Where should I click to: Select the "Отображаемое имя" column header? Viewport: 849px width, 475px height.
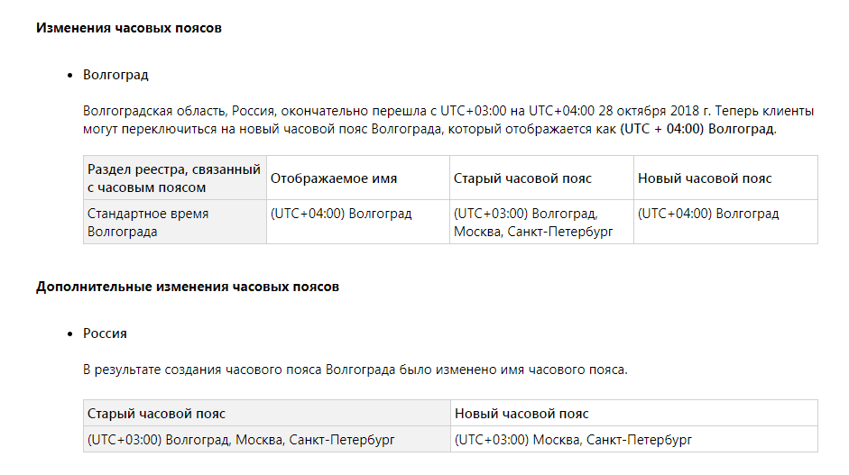[334, 178]
